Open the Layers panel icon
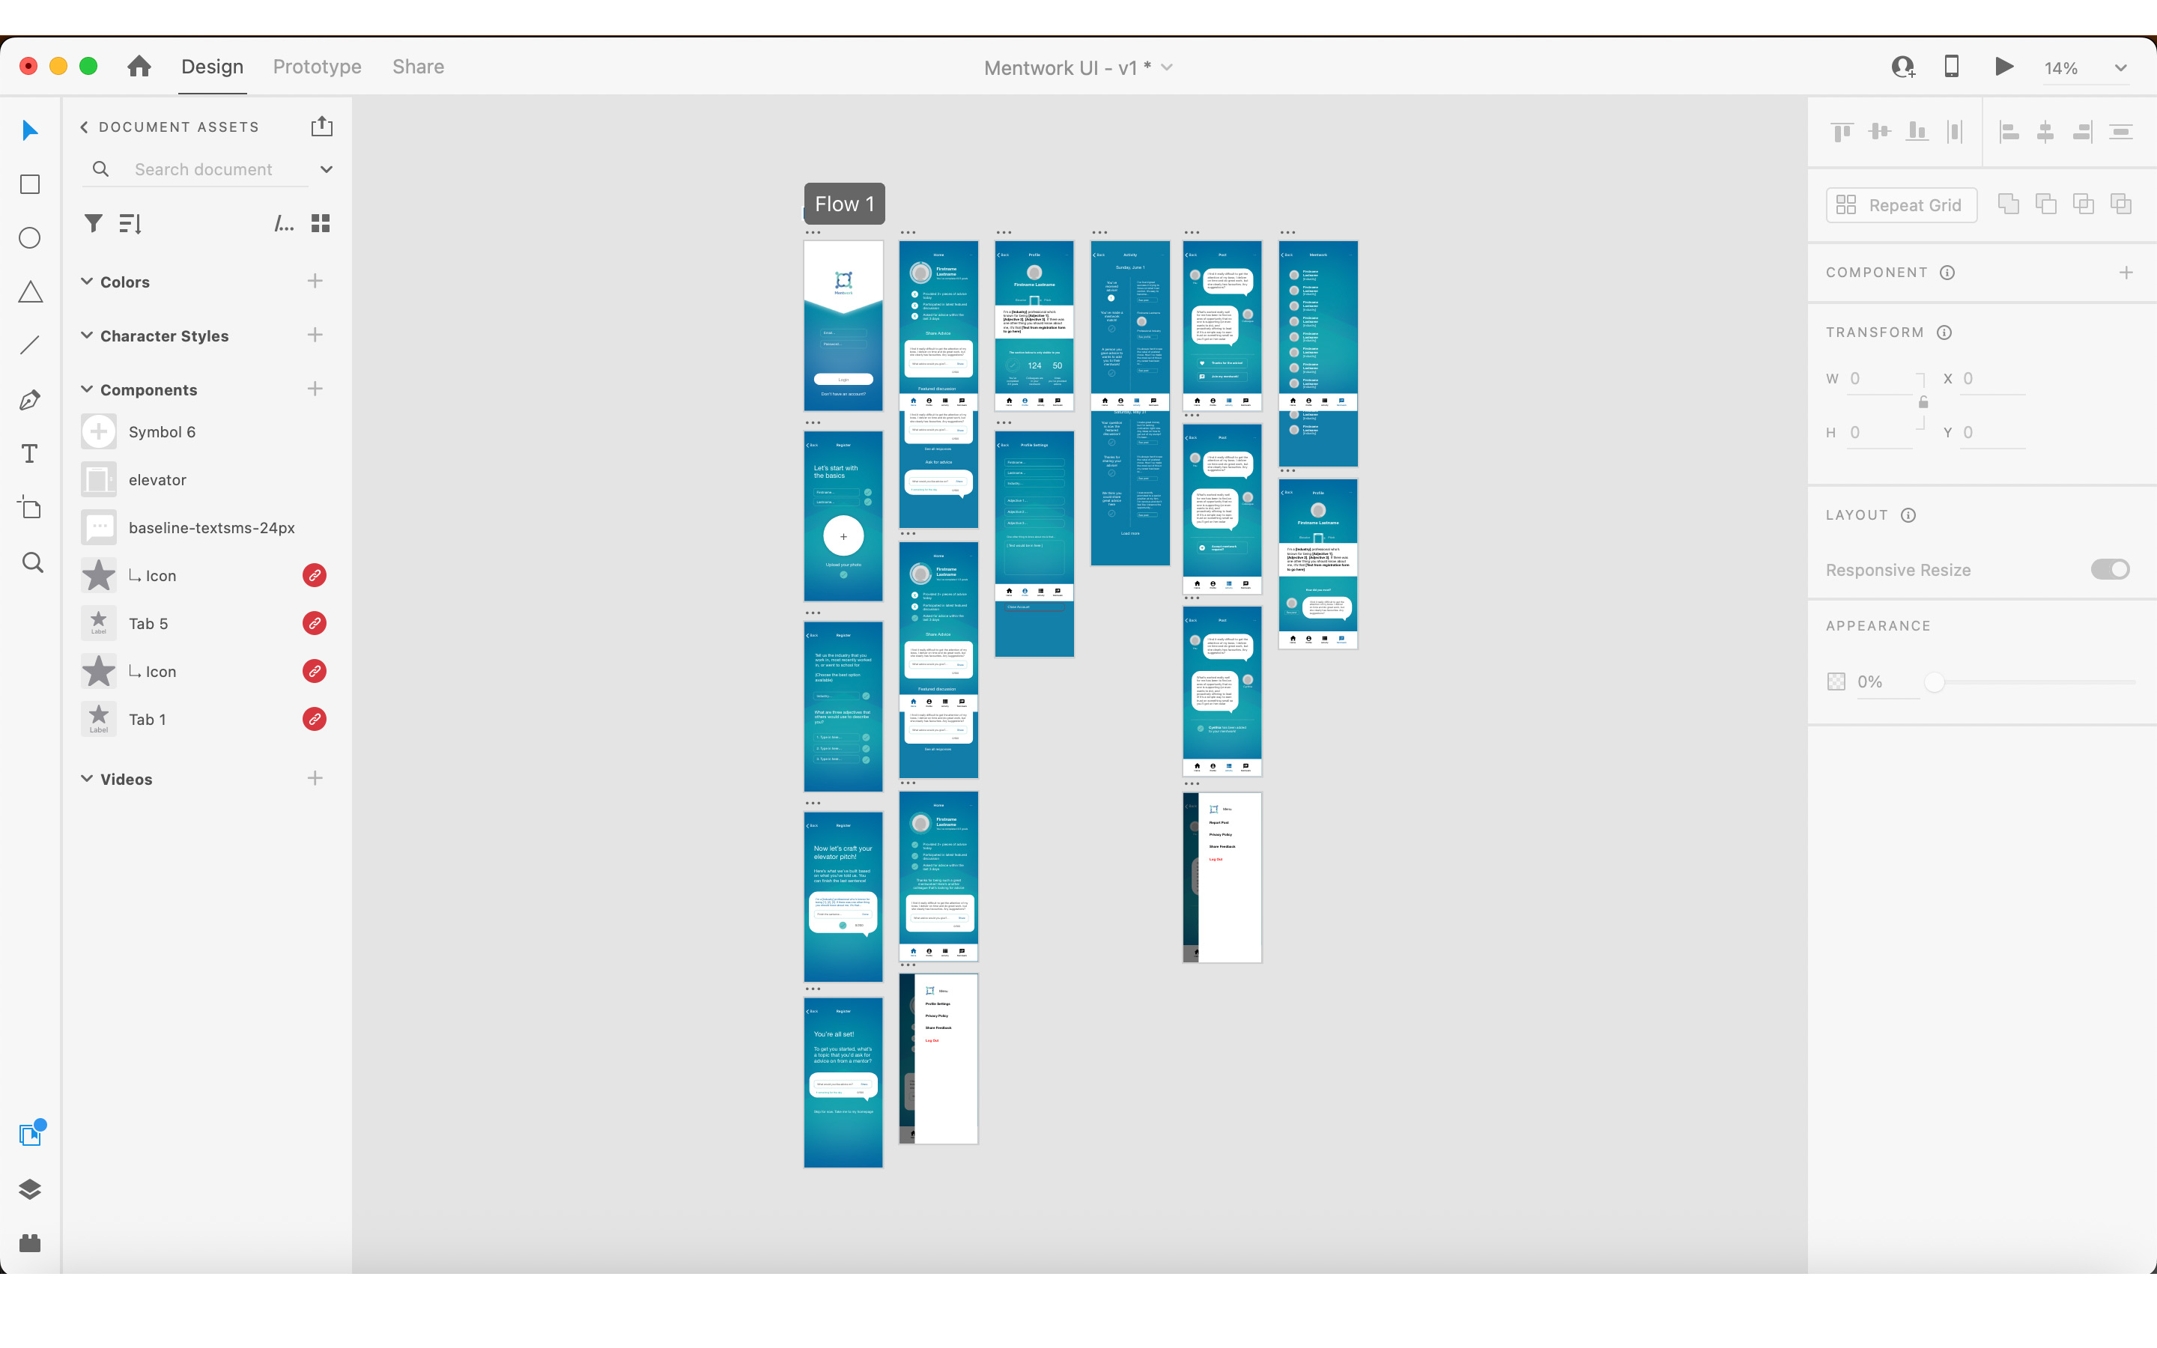This screenshot has width=2157, height=1348. 29,1189
